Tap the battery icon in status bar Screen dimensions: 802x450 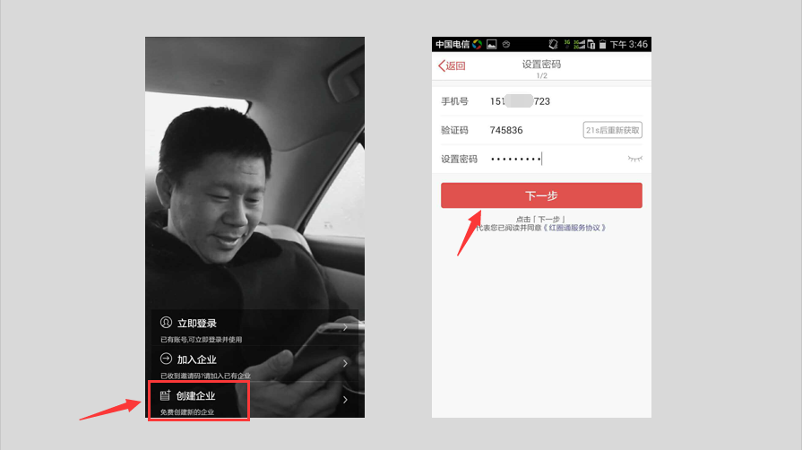coord(603,44)
